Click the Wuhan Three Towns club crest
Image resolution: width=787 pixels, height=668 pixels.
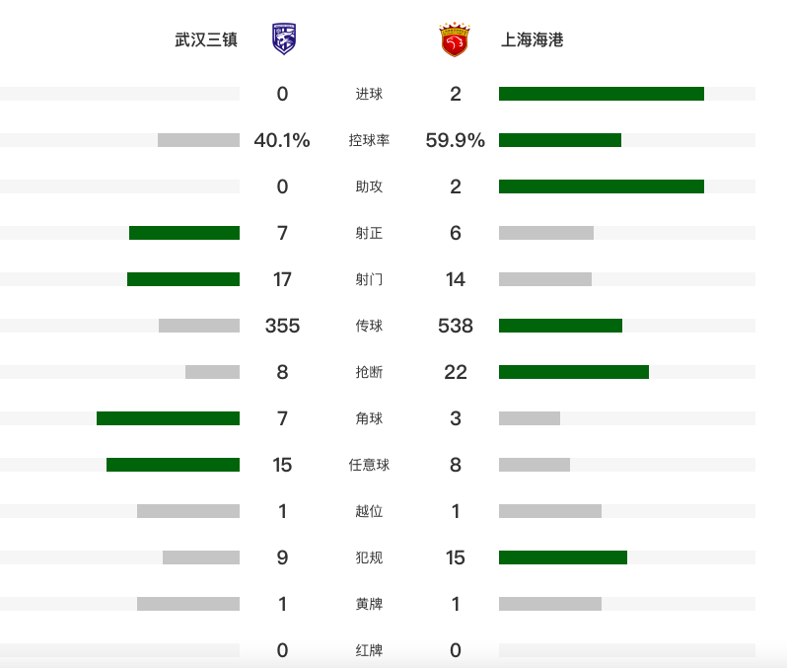(284, 39)
